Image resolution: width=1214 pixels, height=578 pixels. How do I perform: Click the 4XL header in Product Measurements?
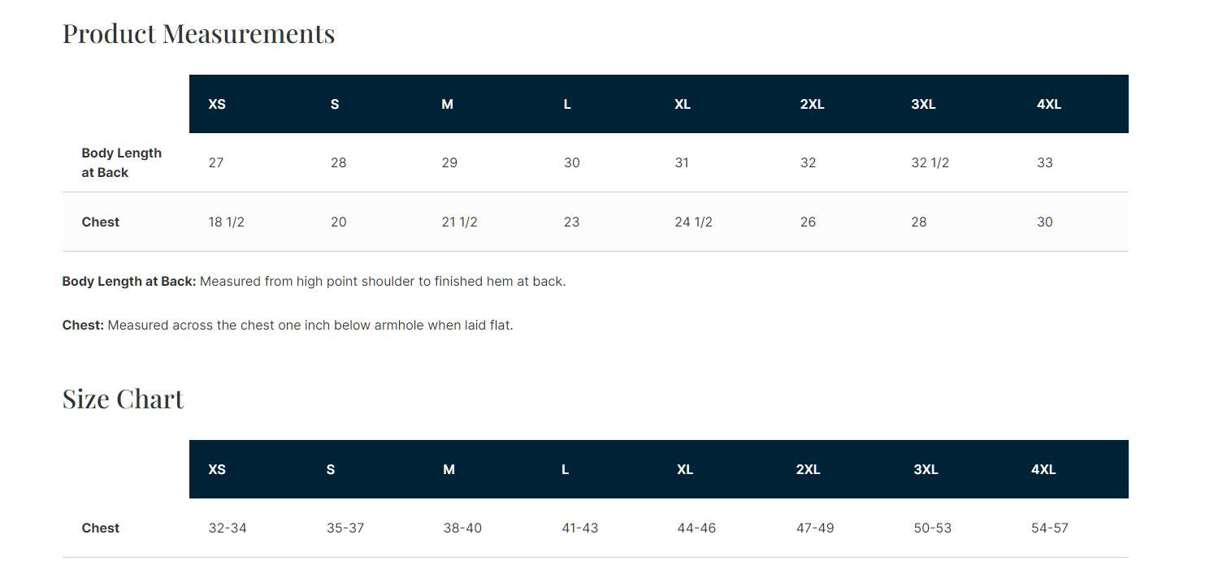[1049, 104]
